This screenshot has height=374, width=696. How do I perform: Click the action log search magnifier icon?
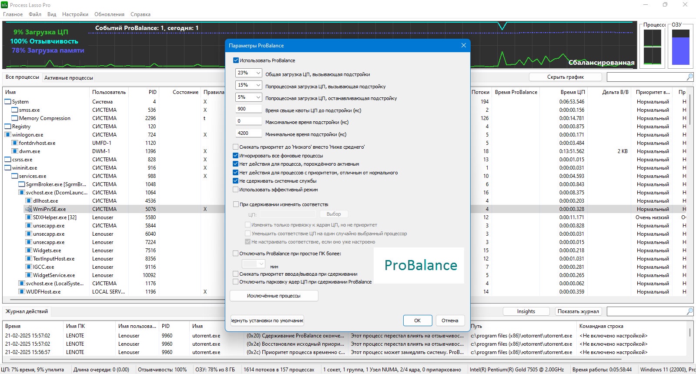[690, 311]
